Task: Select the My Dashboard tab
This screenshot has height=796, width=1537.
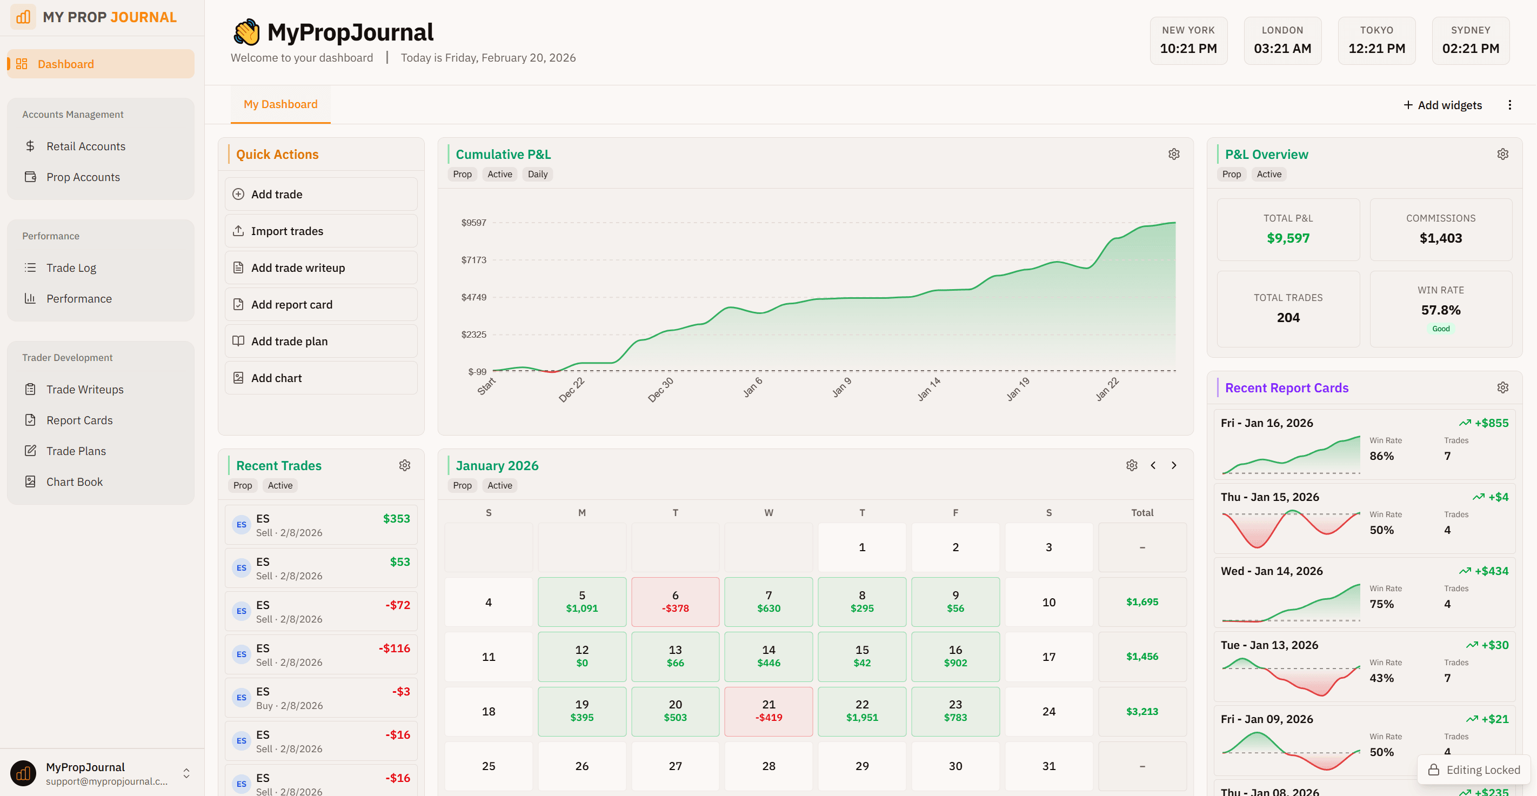Action: (x=280, y=104)
